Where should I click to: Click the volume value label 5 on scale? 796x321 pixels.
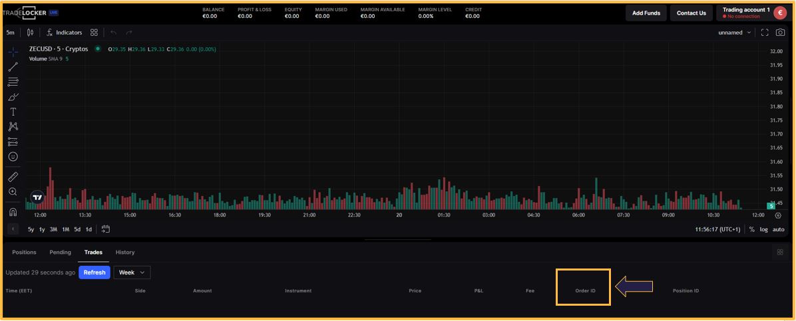[x=771, y=206]
